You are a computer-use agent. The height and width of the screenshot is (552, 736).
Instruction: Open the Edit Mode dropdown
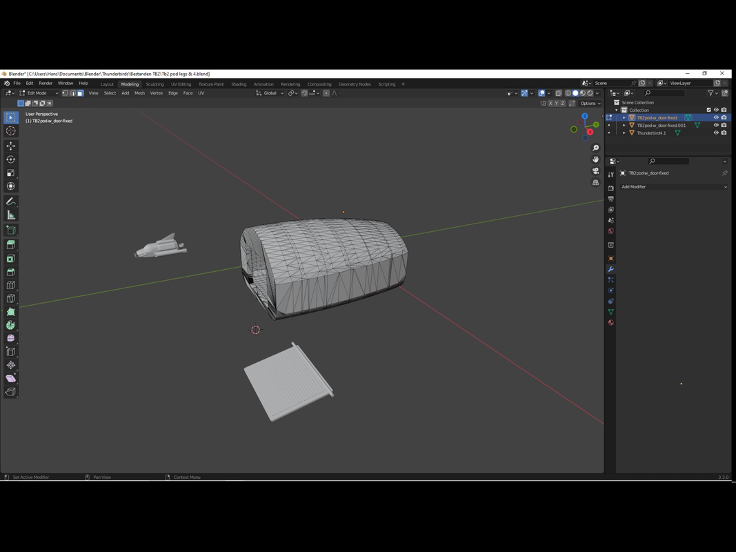pyautogui.click(x=39, y=93)
